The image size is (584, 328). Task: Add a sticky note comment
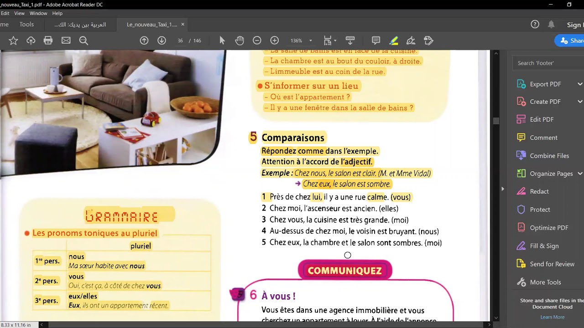(x=376, y=41)
